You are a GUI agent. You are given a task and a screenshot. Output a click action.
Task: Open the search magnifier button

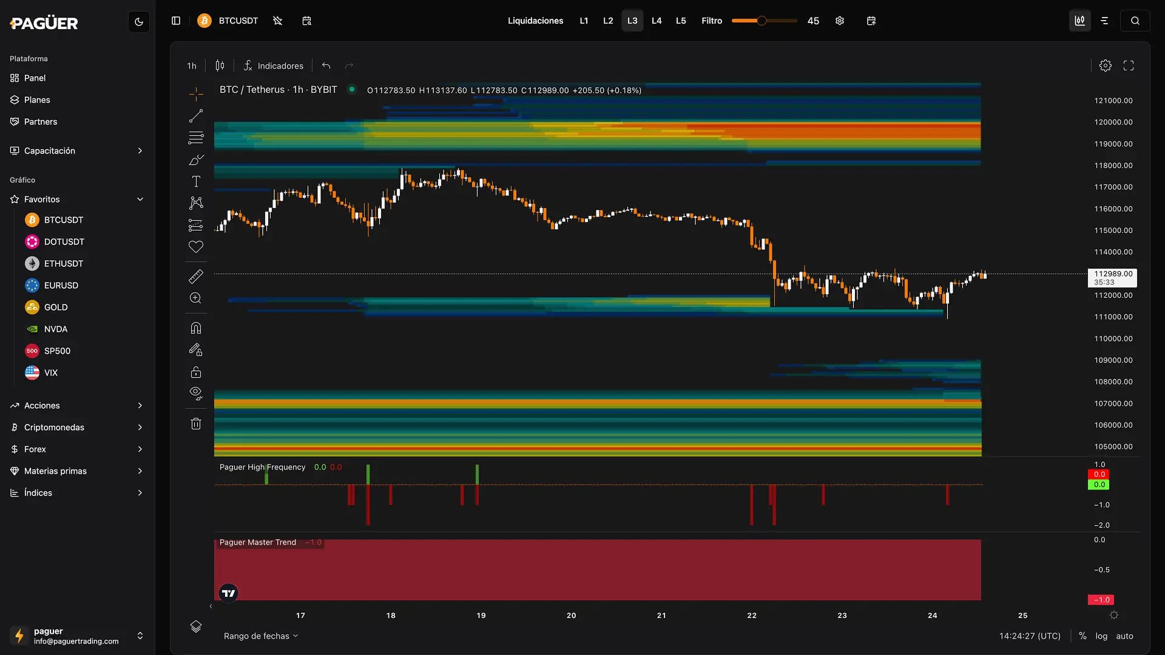pyautogui.click(x=1135, y=21)
